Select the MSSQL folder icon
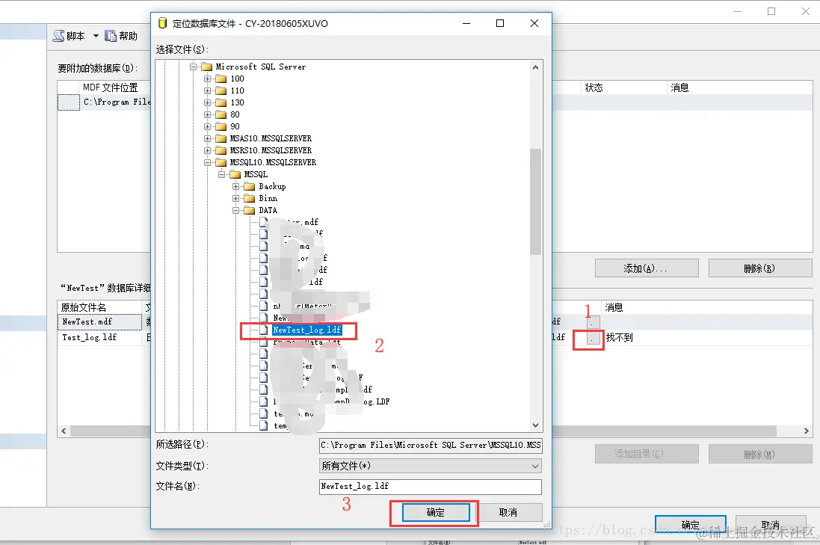The height and width of the screenshot is (545, 820). point(235,175)
